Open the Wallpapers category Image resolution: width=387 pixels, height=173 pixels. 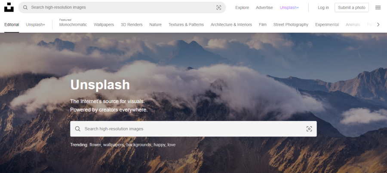click(x=104, y=24)
